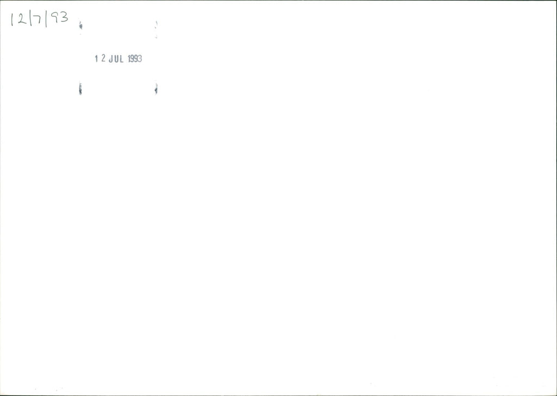This screenshot has height=396, width=557.
Task: Click the stamped year 1993
Action: [135, 59]
